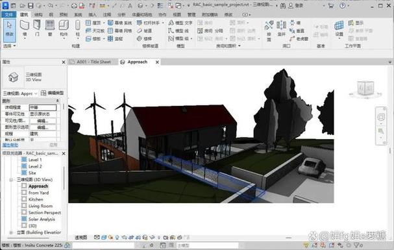Click the project browser vertical scrollbar
The height and width of the screenshot is (250, 394).
[x=64, y=179]
